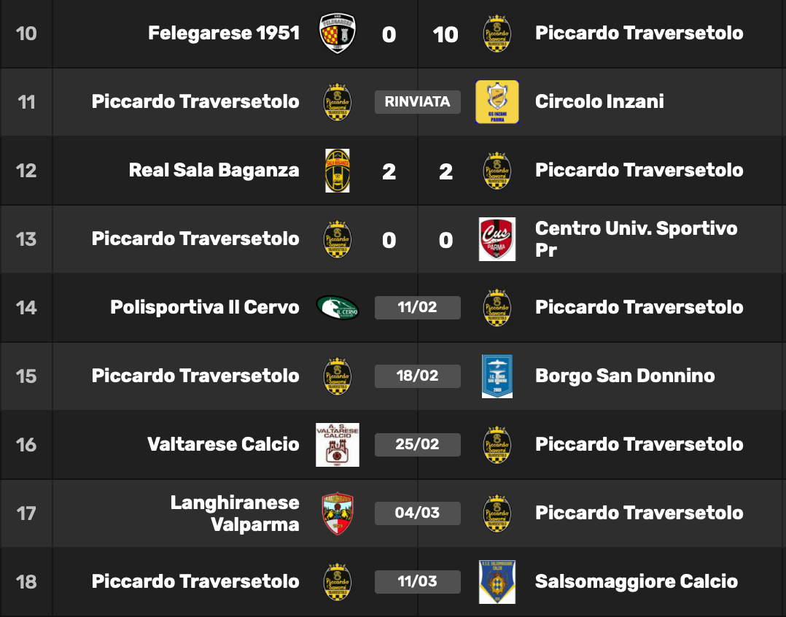Viewport: 786px width, 617px height.
Task: Click the 18/02 match date badge
Action: [418, 376]
